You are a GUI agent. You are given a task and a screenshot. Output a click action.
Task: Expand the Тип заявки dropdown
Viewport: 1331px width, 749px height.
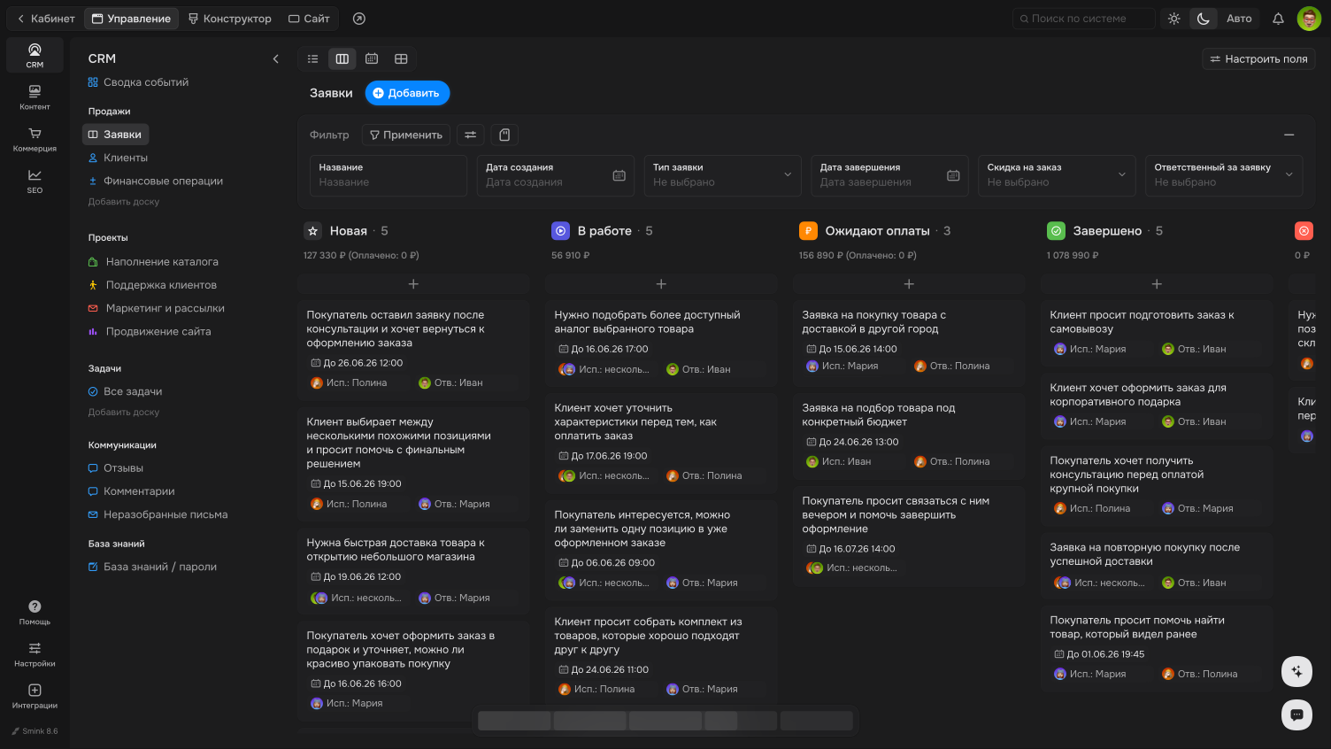click(x=722, y=175)
